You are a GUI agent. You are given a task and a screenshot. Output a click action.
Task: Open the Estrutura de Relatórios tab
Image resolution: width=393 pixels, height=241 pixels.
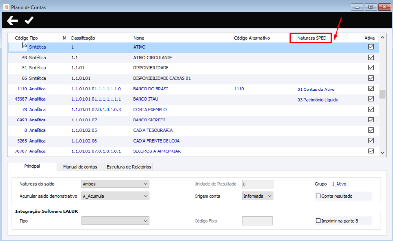click(x=129, y=167)
